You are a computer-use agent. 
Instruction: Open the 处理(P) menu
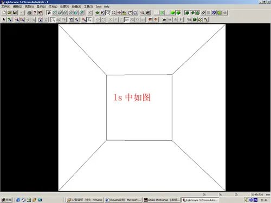click(x=64, y=6)
